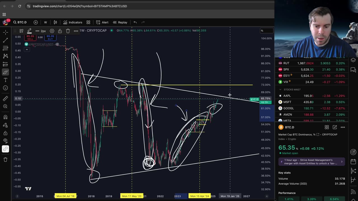Select the crosshair cursor tool
Screen dimensions: 358x201
5,32
